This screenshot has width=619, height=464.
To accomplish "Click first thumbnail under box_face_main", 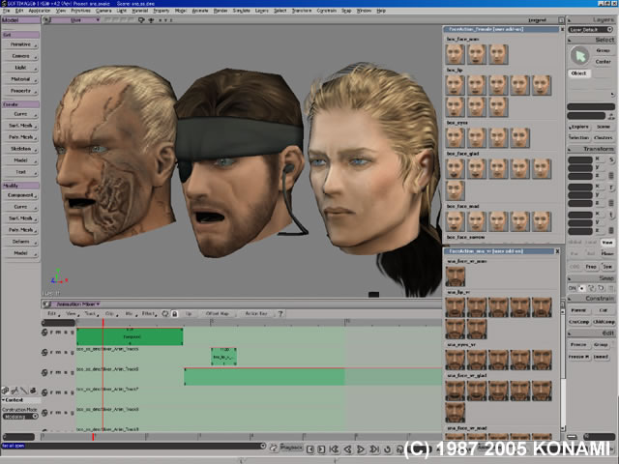I will (456, 54).
